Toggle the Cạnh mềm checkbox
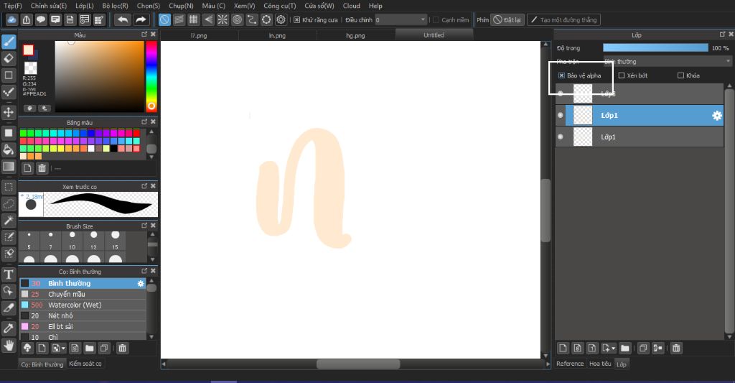Screen dimensions: 735x383 [x=436, y=19]
